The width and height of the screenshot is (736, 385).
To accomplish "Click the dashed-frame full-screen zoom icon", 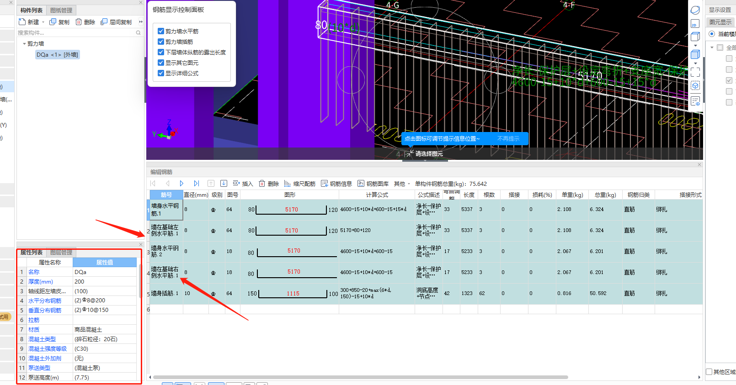I will (695, 72).
